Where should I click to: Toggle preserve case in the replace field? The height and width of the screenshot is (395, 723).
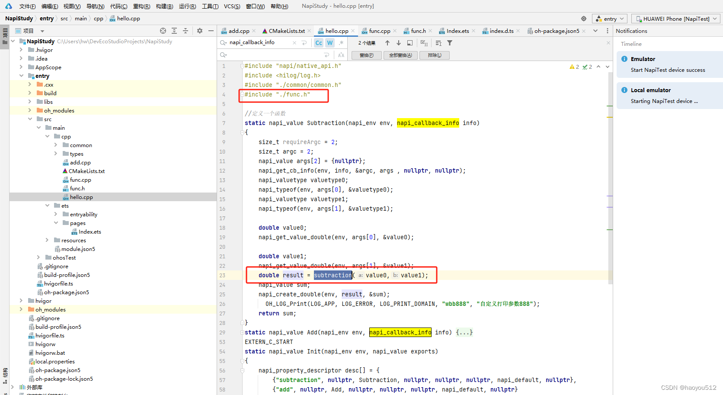click(341, 55)
